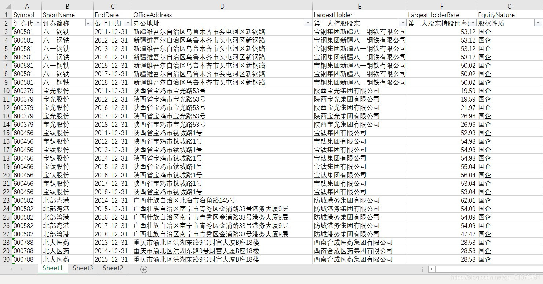543x284 pixels.
Task: Select 广西壮族自治区北海市海角路145号 address cell
Action: [222, 200]
